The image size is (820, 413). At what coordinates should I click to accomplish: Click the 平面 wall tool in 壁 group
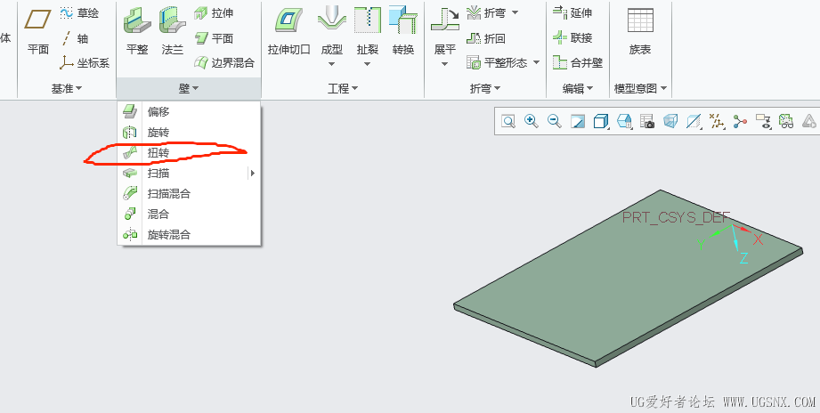point(214,38)
